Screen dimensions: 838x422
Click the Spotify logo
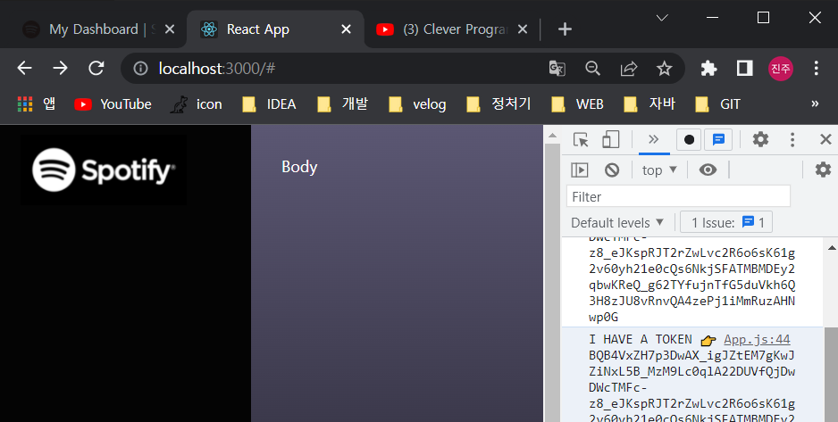(x=104, y=170)
